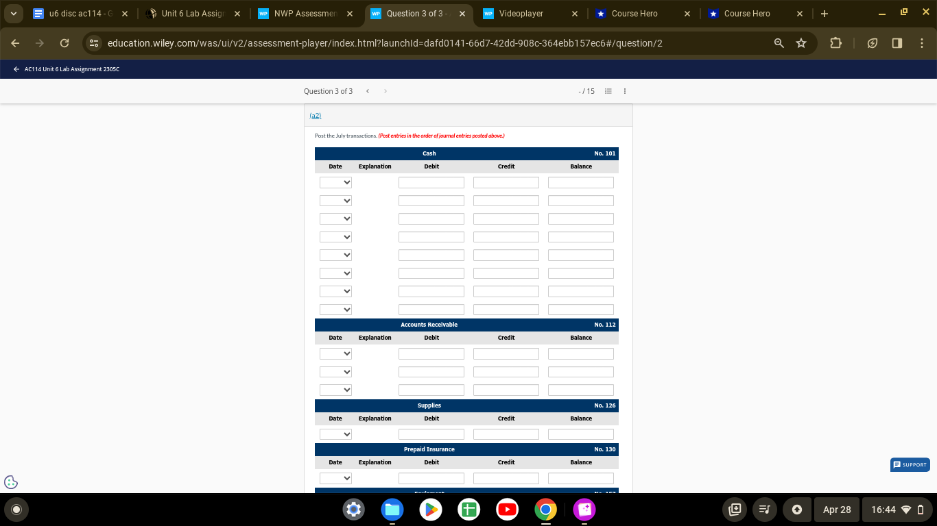
Task: Bookmark this page with star icon
Action: point(801,43)
